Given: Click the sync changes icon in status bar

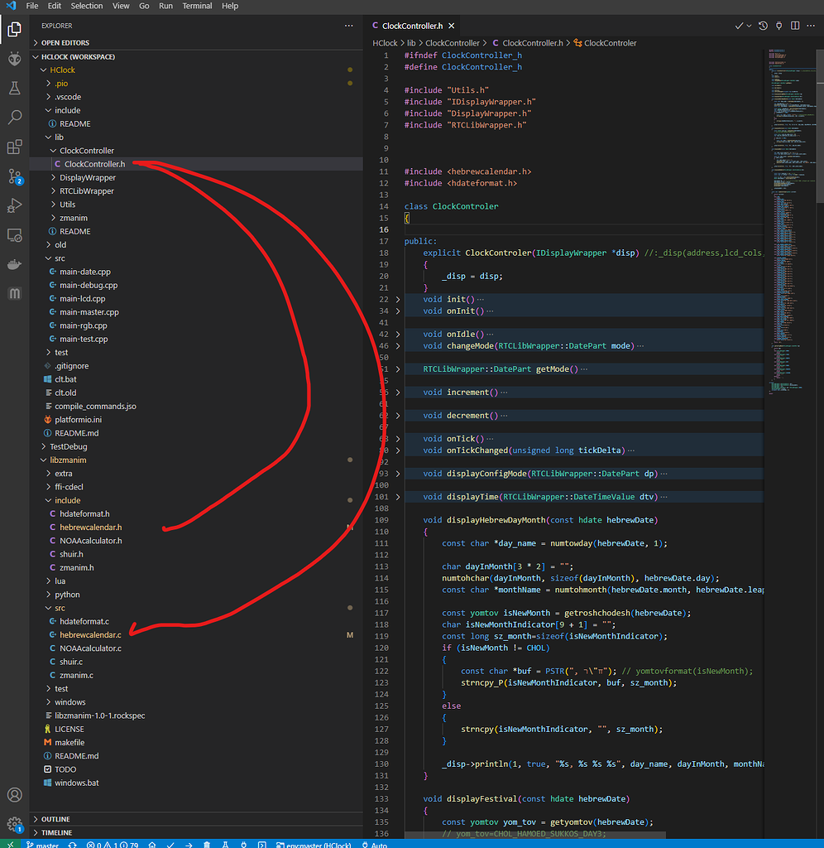Looking at the screenshot, I should click(72, 845).
